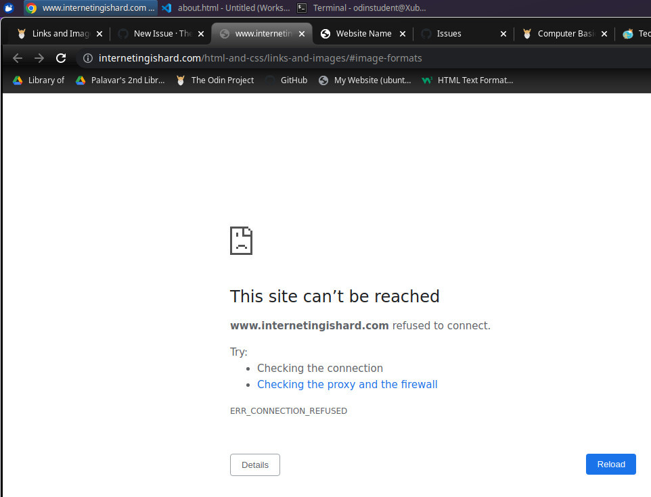This screenshot has height=497, width=651.
Task: Open site information via the info icon
Action: pyautogui.click(x=87, y=58)
